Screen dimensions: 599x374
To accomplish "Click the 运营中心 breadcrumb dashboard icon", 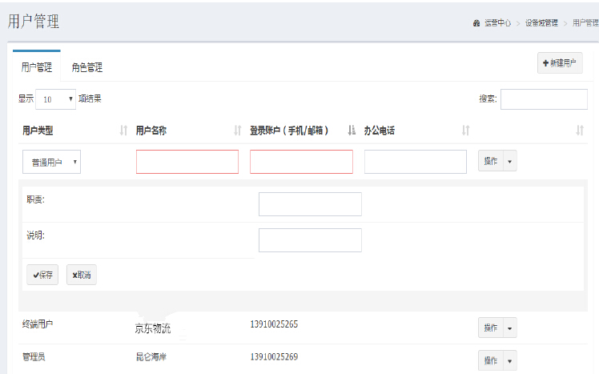I will coord(477,22).
